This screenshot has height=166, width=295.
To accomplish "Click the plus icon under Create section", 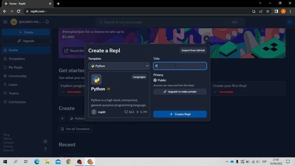I will click(63, 119).
